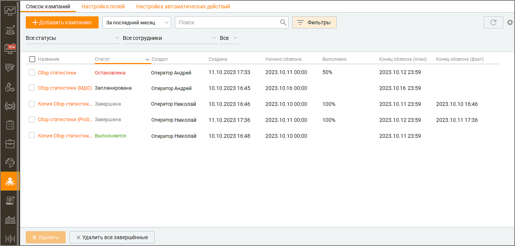The image size is (515, 246).
Task: Open the chat with pencil sidebar icon
Action: pos(10,68)
